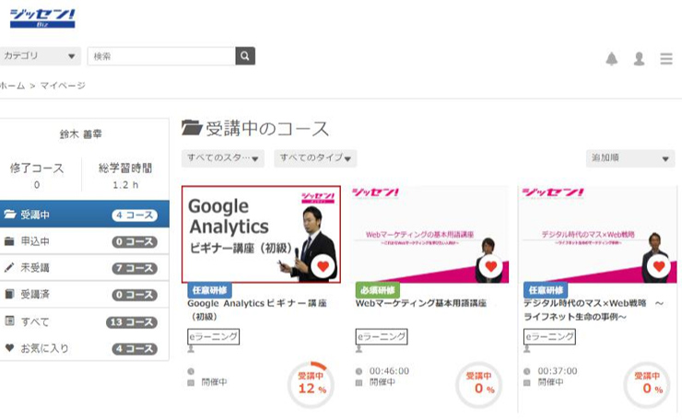Open the Google Analytics course thumbnail
The height and width of the screenshot is (420, 682).
tap(261, 234)
